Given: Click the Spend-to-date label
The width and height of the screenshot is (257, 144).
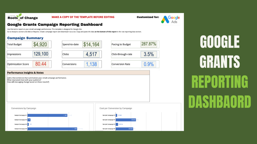Looking at the screenshot, I should click(x=71, y=44).
